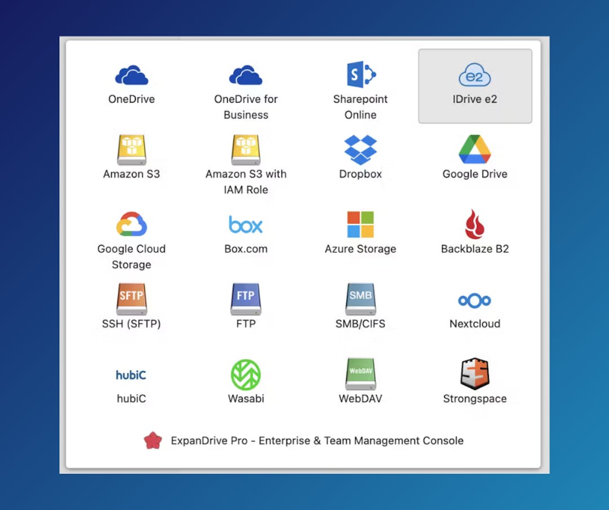Open the Sharepoint Online connector

click(360, 79)
